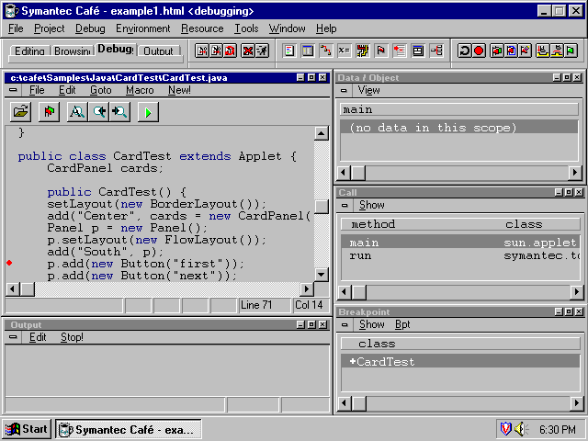Click the Call window horizontal scroll right arrow
The width and height of the screenshot is (588, 441).
[577, 292]
